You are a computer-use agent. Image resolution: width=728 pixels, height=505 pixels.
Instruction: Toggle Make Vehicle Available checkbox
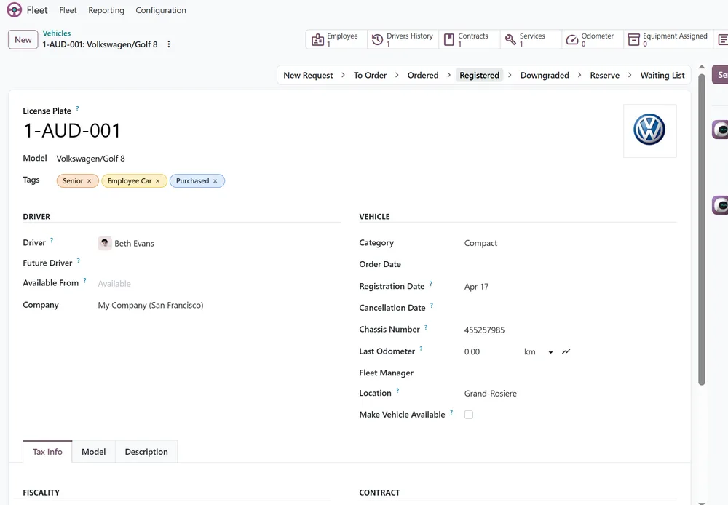pyautogui.click(x=469, y=415)
